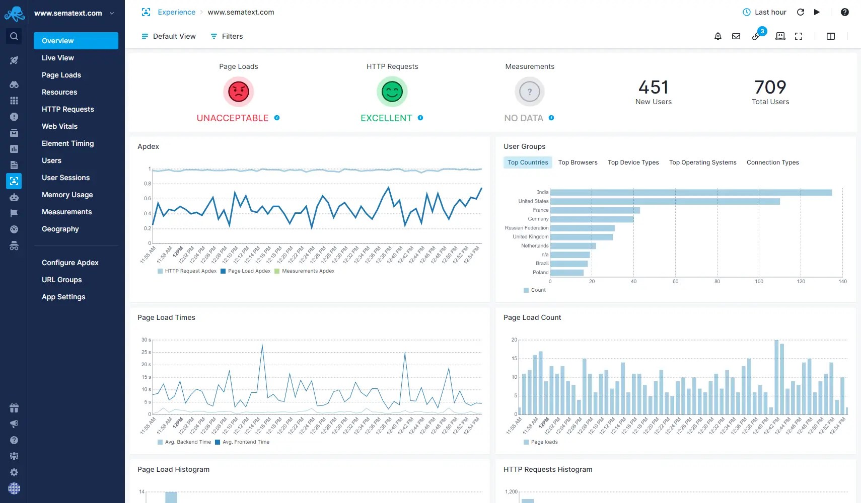Open the Default View selector
Viewport: 861px width, 503px height.
(168, 36)
